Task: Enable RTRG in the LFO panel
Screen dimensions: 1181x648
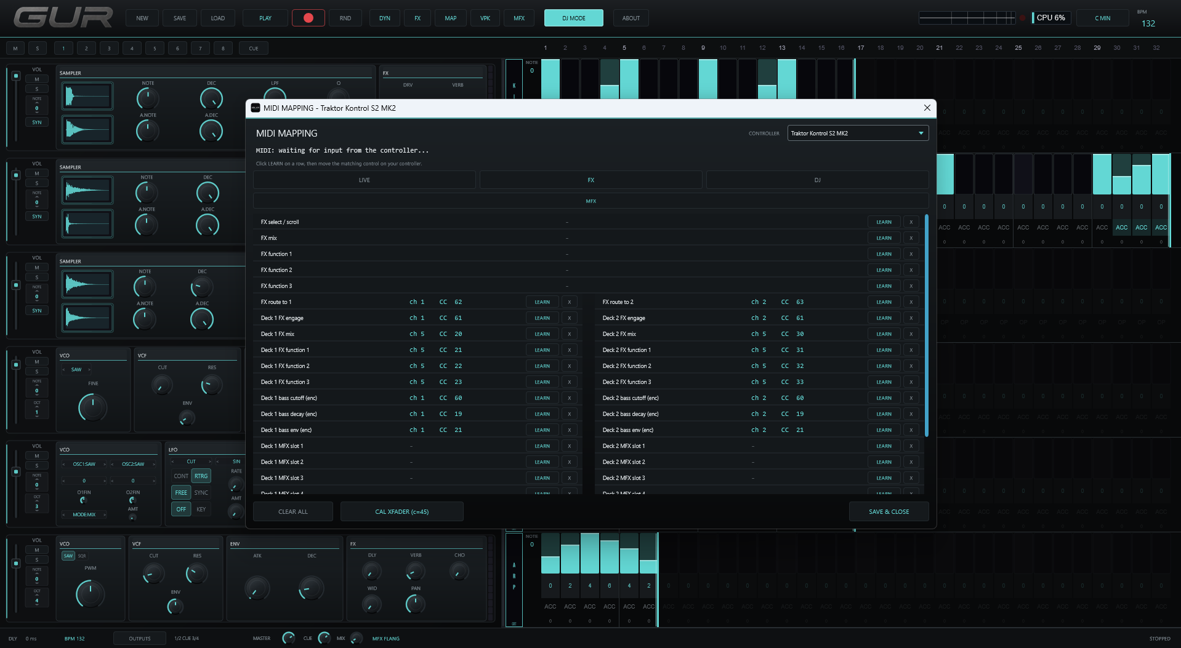Action: click(201, 476)
